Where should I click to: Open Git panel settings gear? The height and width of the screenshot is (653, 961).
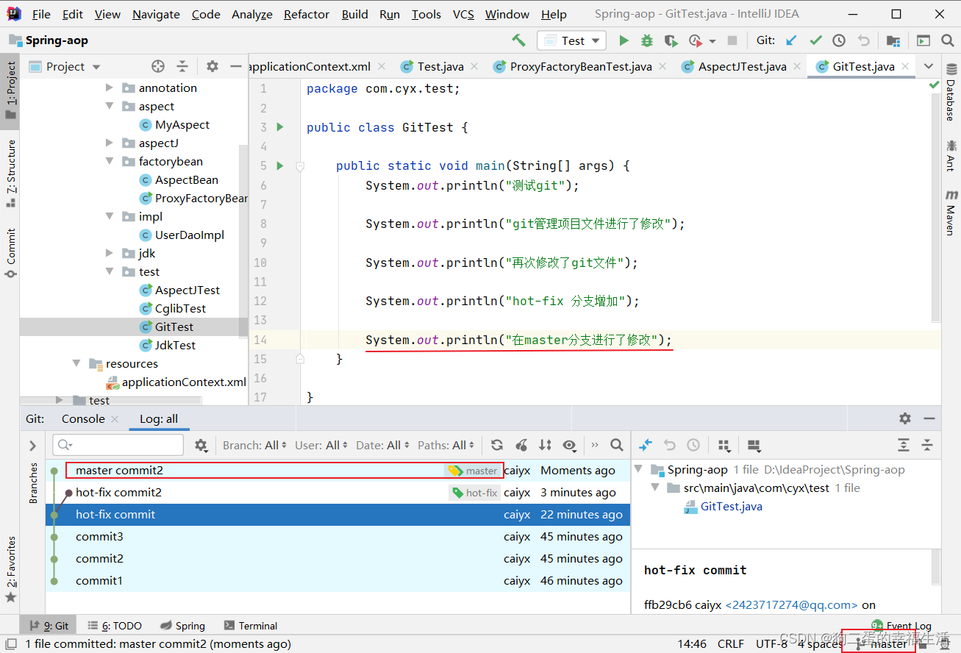click(905, 418)
